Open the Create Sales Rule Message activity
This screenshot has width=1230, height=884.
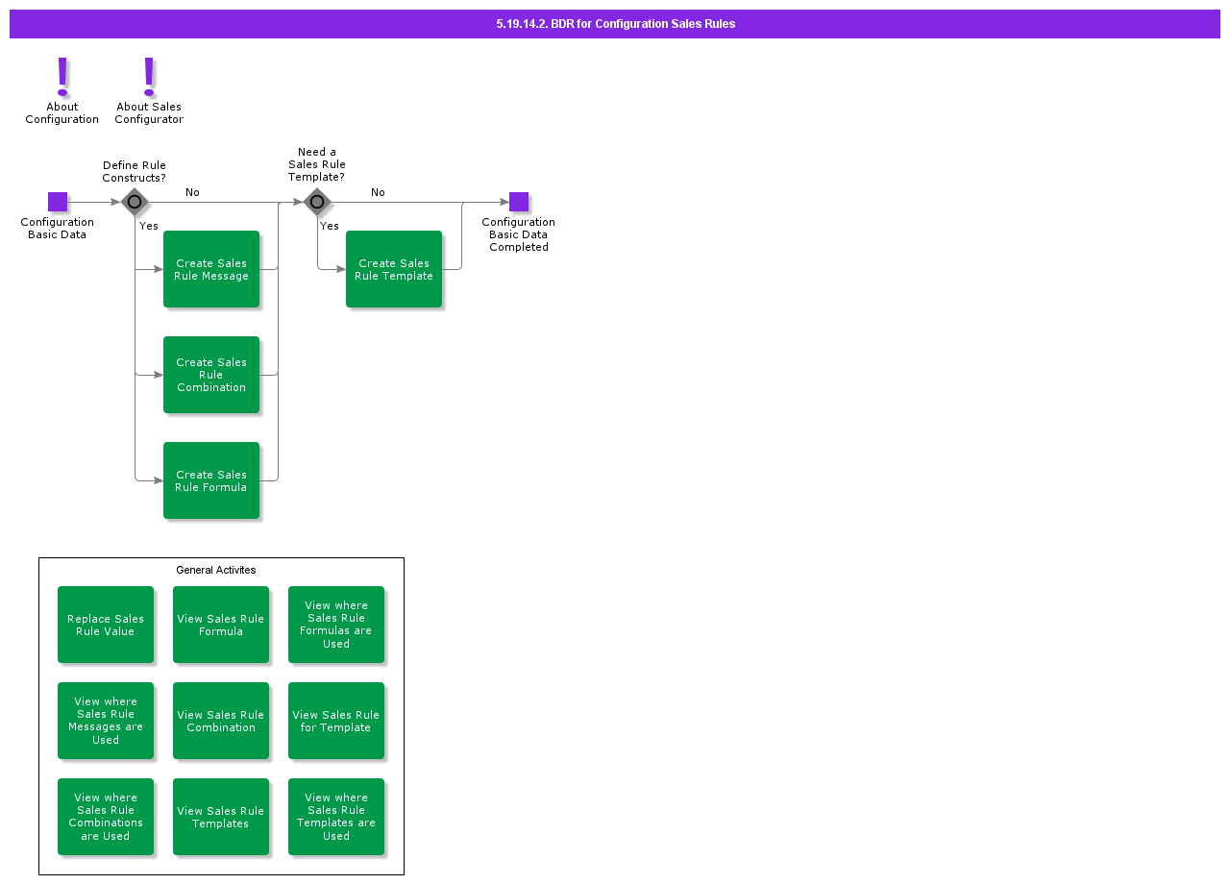[211, 269]
